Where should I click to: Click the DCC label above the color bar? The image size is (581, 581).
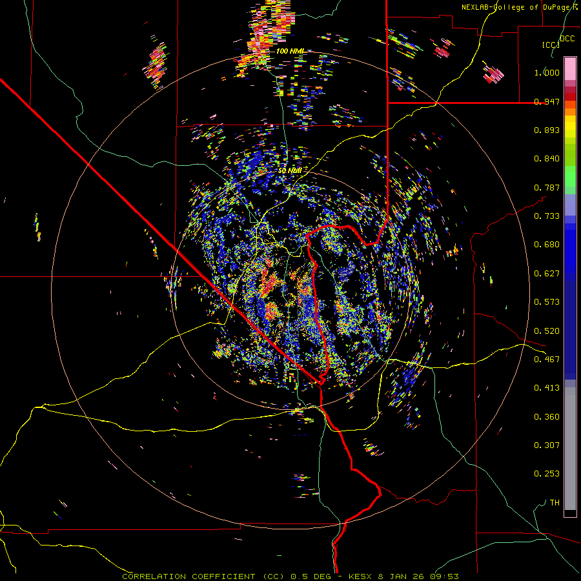coord(567,39)
